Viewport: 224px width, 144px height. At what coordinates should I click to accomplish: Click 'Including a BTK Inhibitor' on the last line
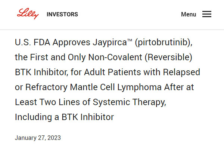tap(64, 117)
